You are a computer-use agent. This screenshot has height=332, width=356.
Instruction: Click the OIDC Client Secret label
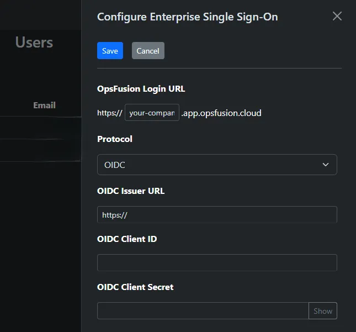point(135,287)
